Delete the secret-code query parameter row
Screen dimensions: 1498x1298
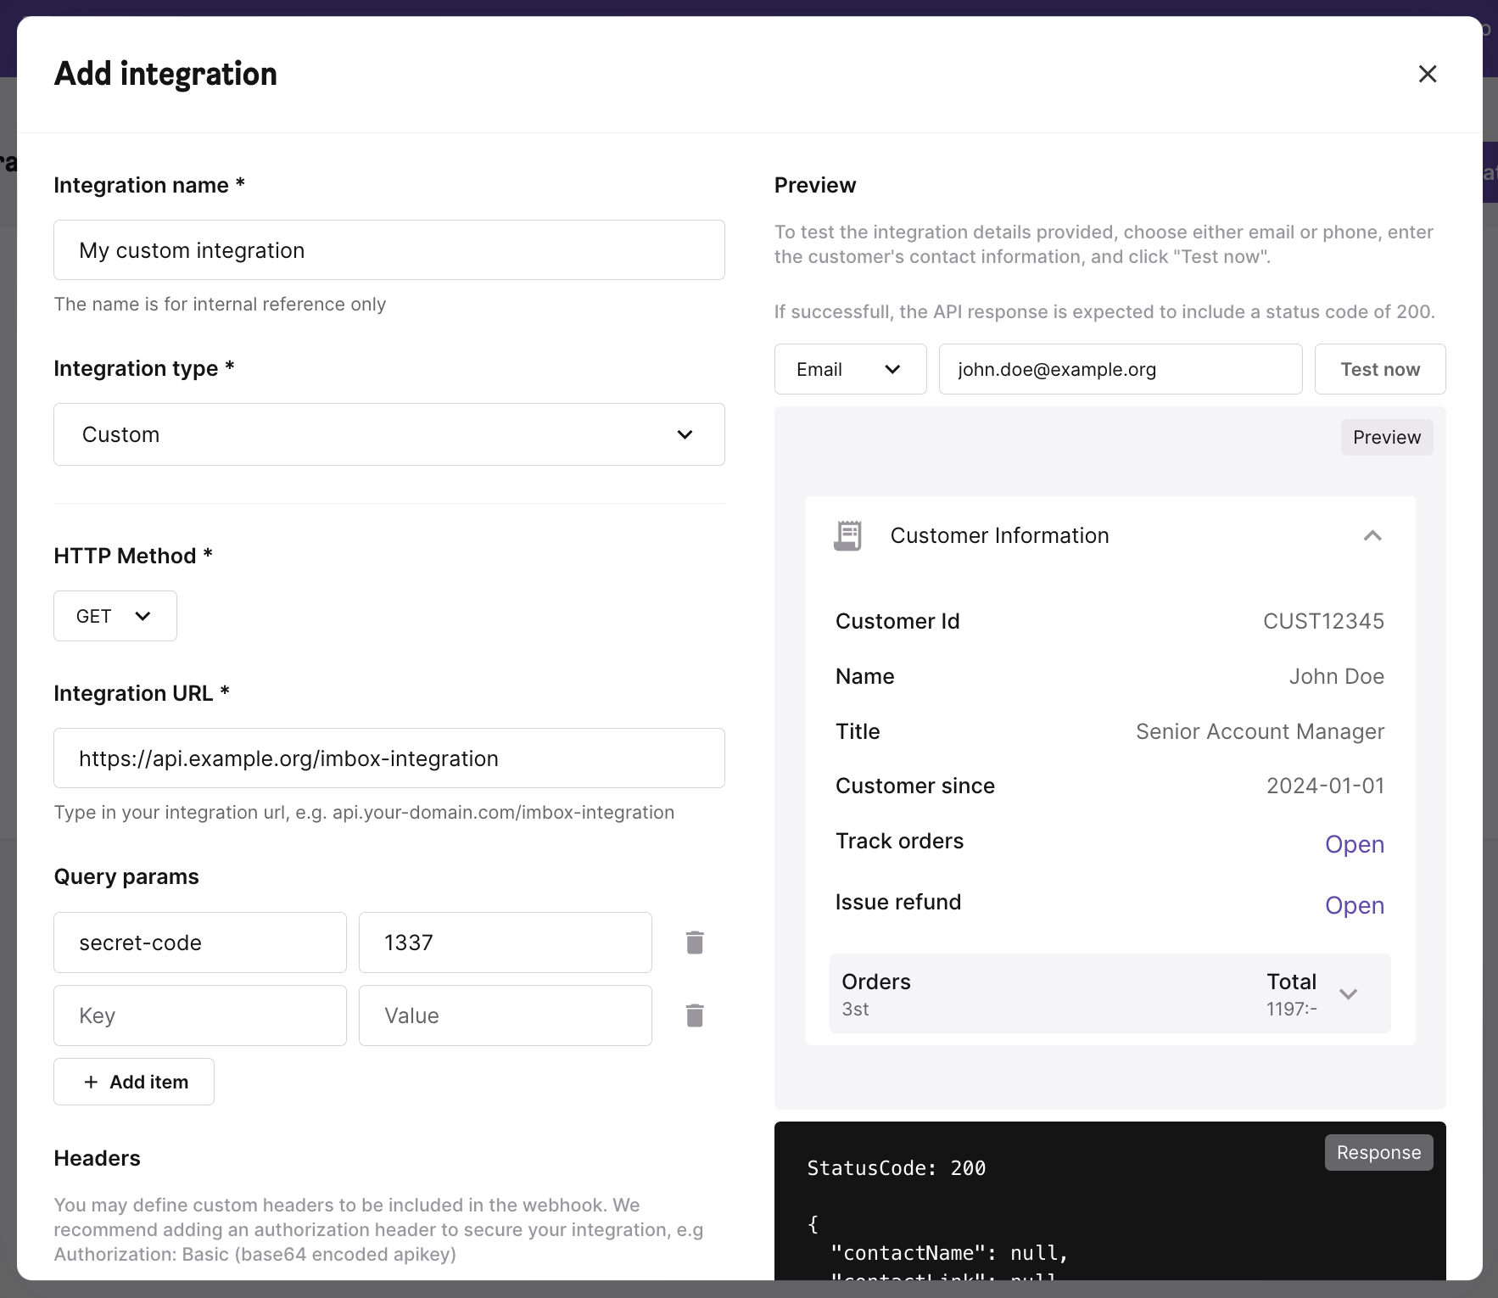(x=695, y=942)
